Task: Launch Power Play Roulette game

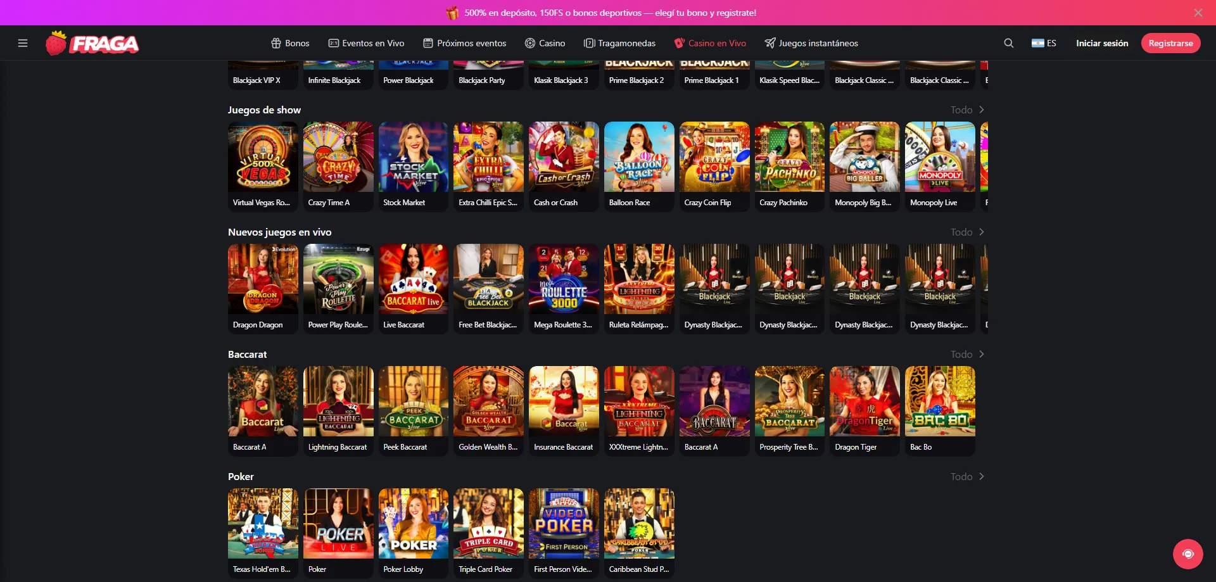Action: [x=338, y=289]
